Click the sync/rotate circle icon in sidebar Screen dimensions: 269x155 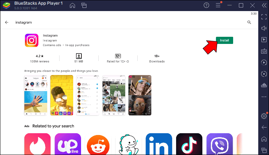pyautogui.click(x=264, y=74)
